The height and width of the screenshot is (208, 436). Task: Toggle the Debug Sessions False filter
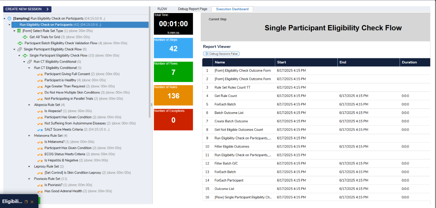(221, 53)
